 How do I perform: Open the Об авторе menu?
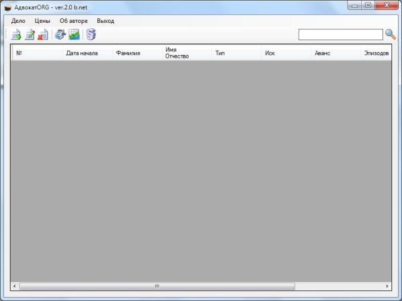[x=74, y=21]
